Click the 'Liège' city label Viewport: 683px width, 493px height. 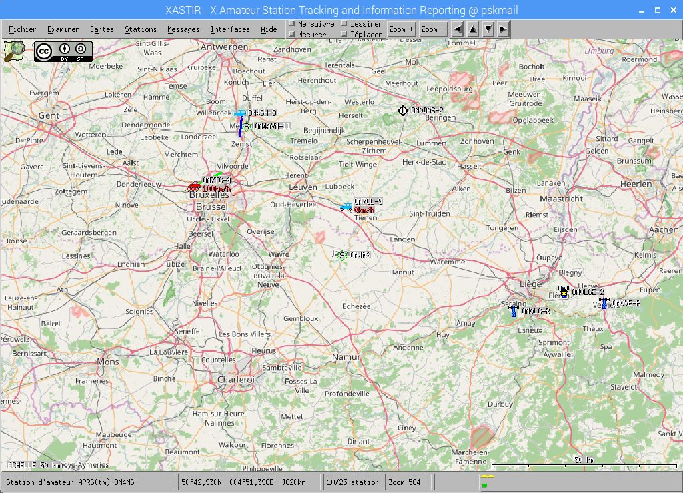(530, 284)
